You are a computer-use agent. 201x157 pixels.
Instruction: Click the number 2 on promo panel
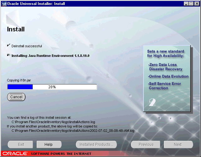(152, 102)
